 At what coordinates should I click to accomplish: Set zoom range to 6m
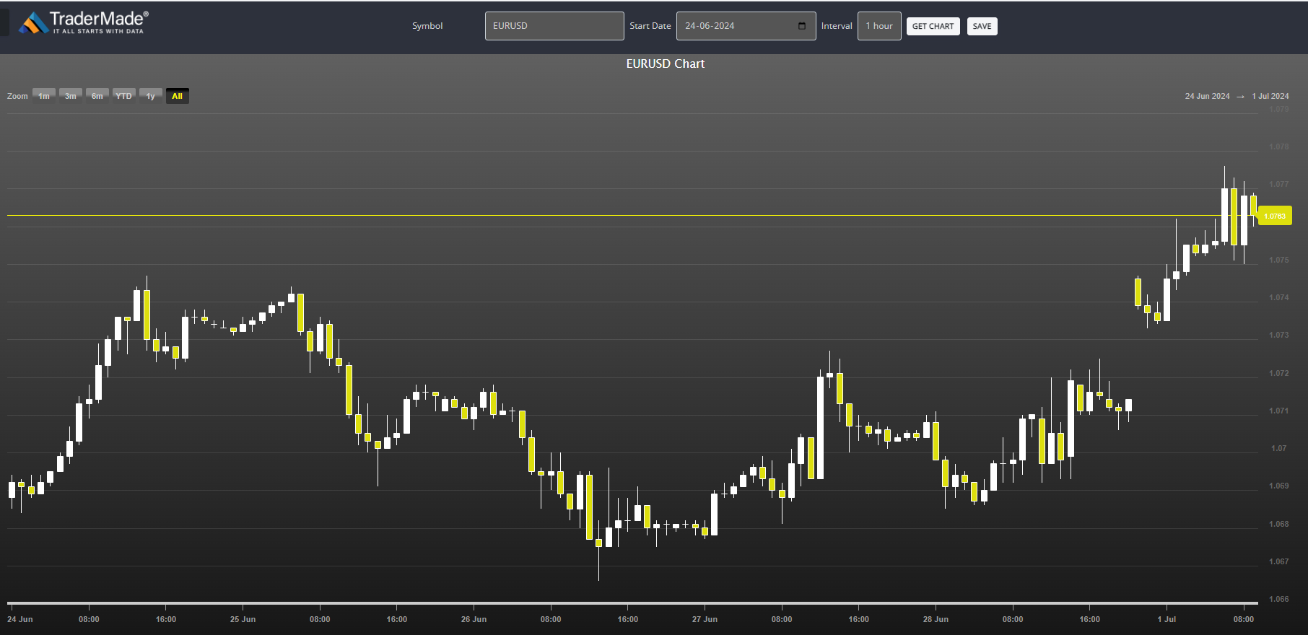(97, 96)
